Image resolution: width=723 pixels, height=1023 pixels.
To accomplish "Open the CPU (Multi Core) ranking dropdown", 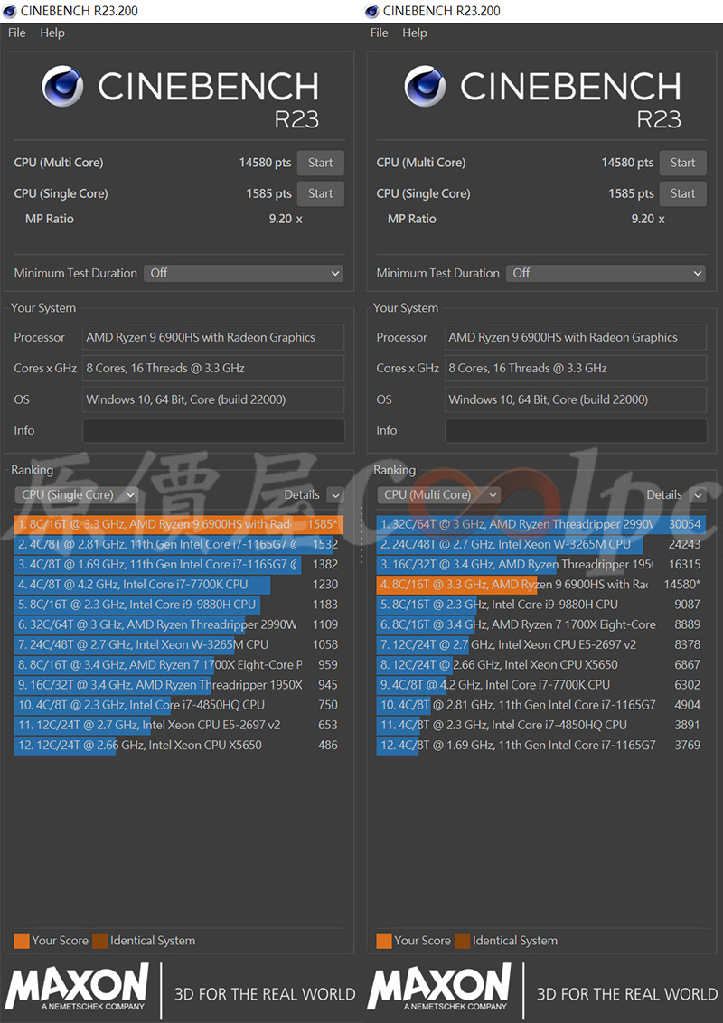I will (438, 494).
